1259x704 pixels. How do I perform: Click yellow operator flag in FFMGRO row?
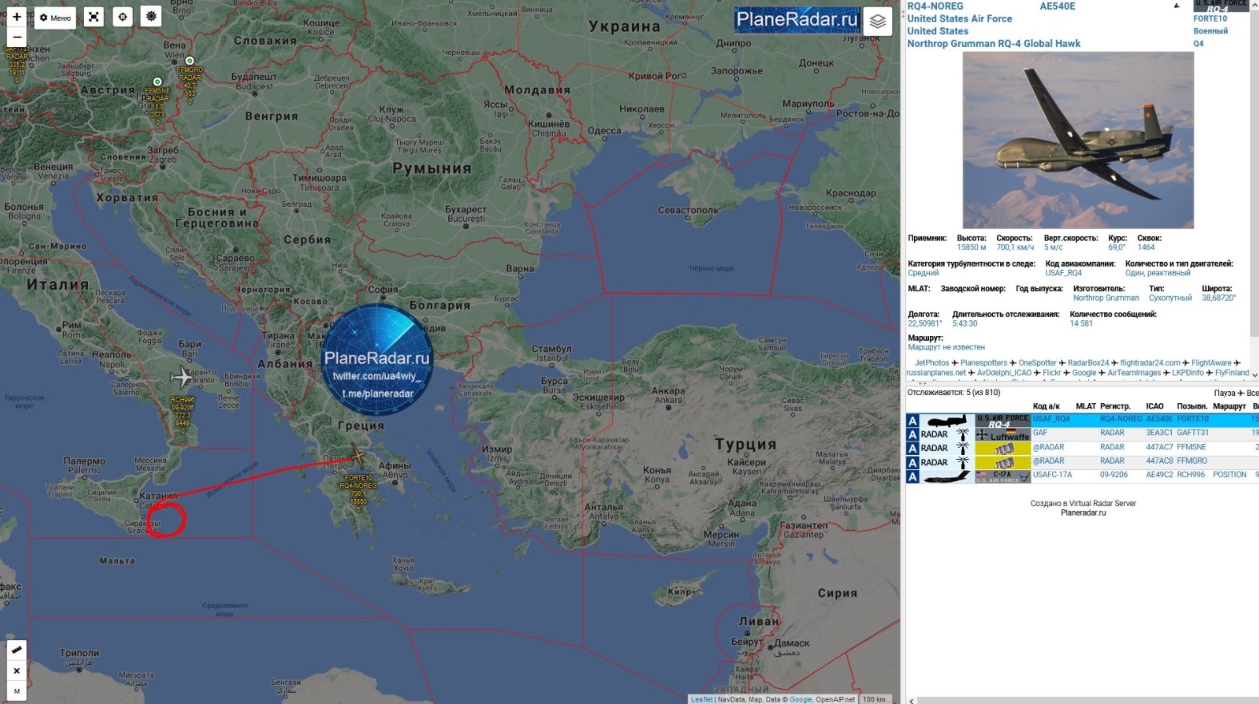[1003, 462]
